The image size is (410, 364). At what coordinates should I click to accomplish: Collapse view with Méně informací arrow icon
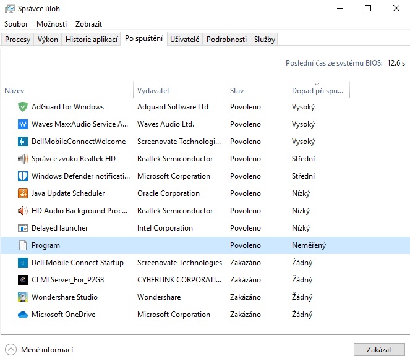[x=11, y=350]
